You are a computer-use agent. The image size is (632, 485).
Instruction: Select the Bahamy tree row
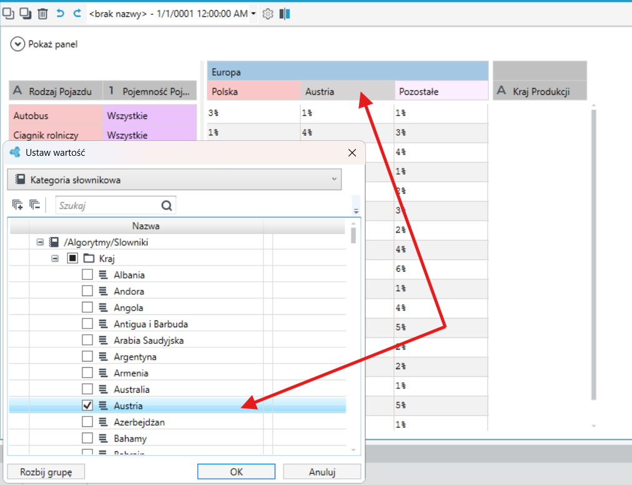click(x=177, y=438)
